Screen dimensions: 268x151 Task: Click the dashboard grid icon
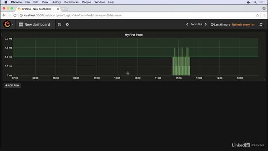(21, 24)
